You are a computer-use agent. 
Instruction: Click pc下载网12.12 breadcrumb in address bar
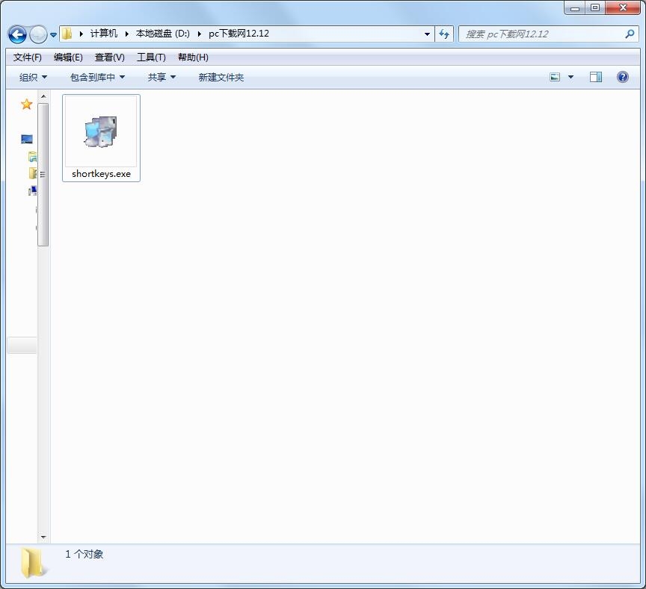pyautogui.click(x=239, y=34)
